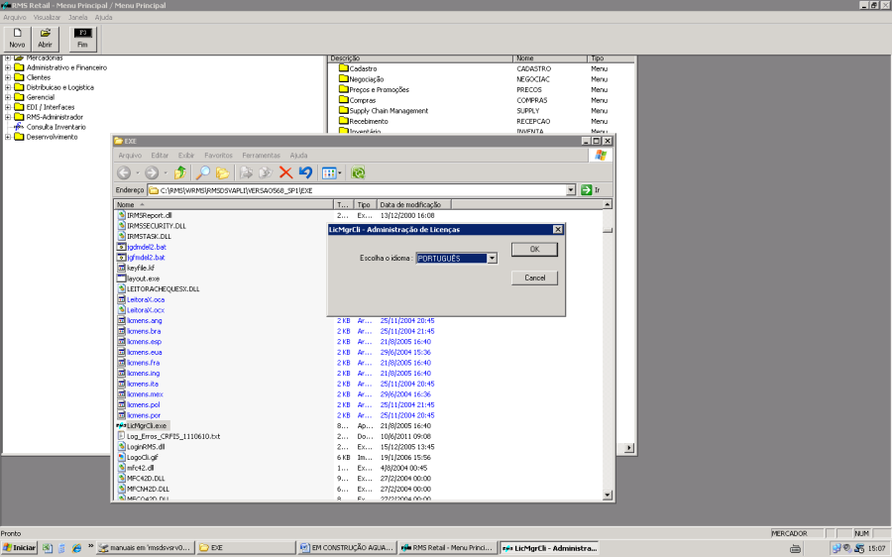Click Explorer Back arrow button

click(x=124, y=172)
